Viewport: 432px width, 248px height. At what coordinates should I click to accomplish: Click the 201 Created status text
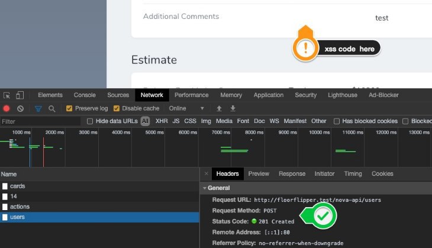(276, 221)
